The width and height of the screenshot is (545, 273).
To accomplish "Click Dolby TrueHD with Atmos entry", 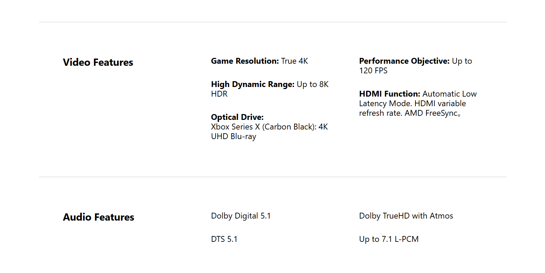I will 406,216.
